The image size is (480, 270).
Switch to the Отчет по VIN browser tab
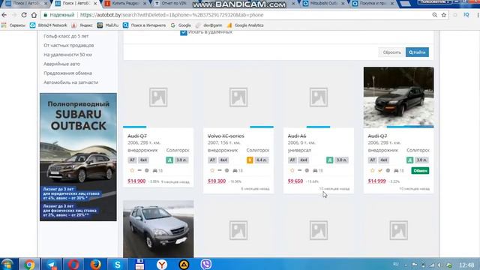[x=173, y=4]
